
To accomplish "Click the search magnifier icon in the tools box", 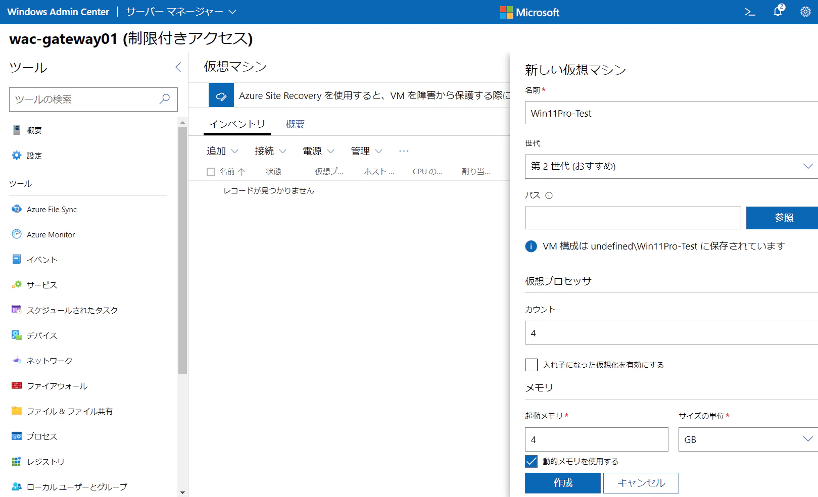I will 165,100.
